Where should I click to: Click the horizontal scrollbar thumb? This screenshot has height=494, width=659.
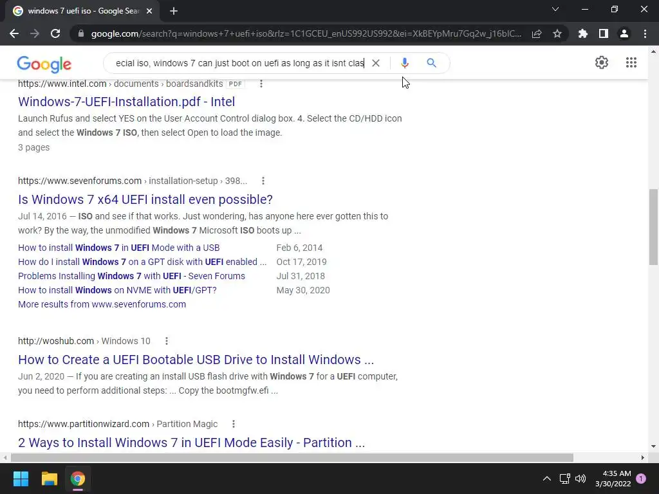click(292, 457)
